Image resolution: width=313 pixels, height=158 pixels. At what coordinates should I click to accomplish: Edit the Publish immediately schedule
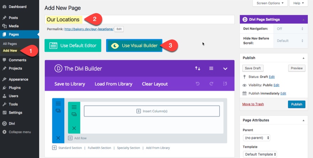pos(283,94)
